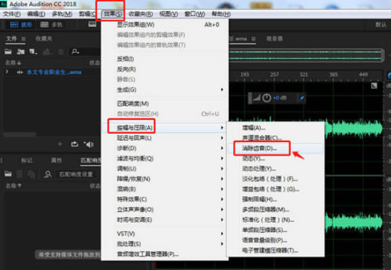Expand the 时间与变调(E) submenu
This screenshot has width=391, height=270.
165,220
